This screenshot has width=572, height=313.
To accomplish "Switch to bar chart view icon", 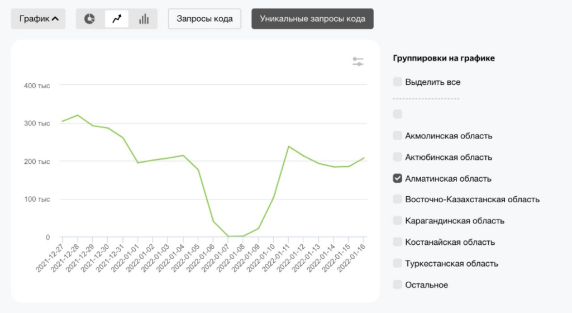I will click(x=144, y=18).
